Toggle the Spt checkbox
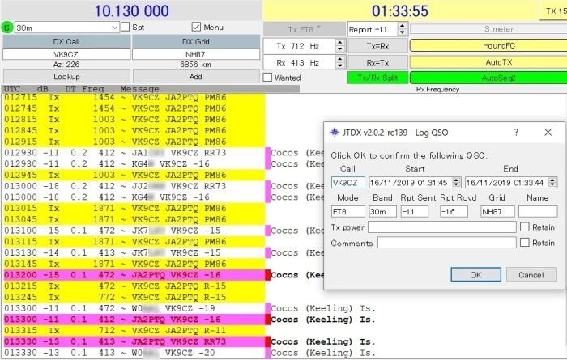This screenshot has height=360, width=567. tap(125, 27)
